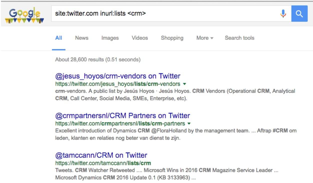This screenshot has height=183, width=313.
Task: Expand arrow beside the crm-partners URL
Action: coord(189,123)
